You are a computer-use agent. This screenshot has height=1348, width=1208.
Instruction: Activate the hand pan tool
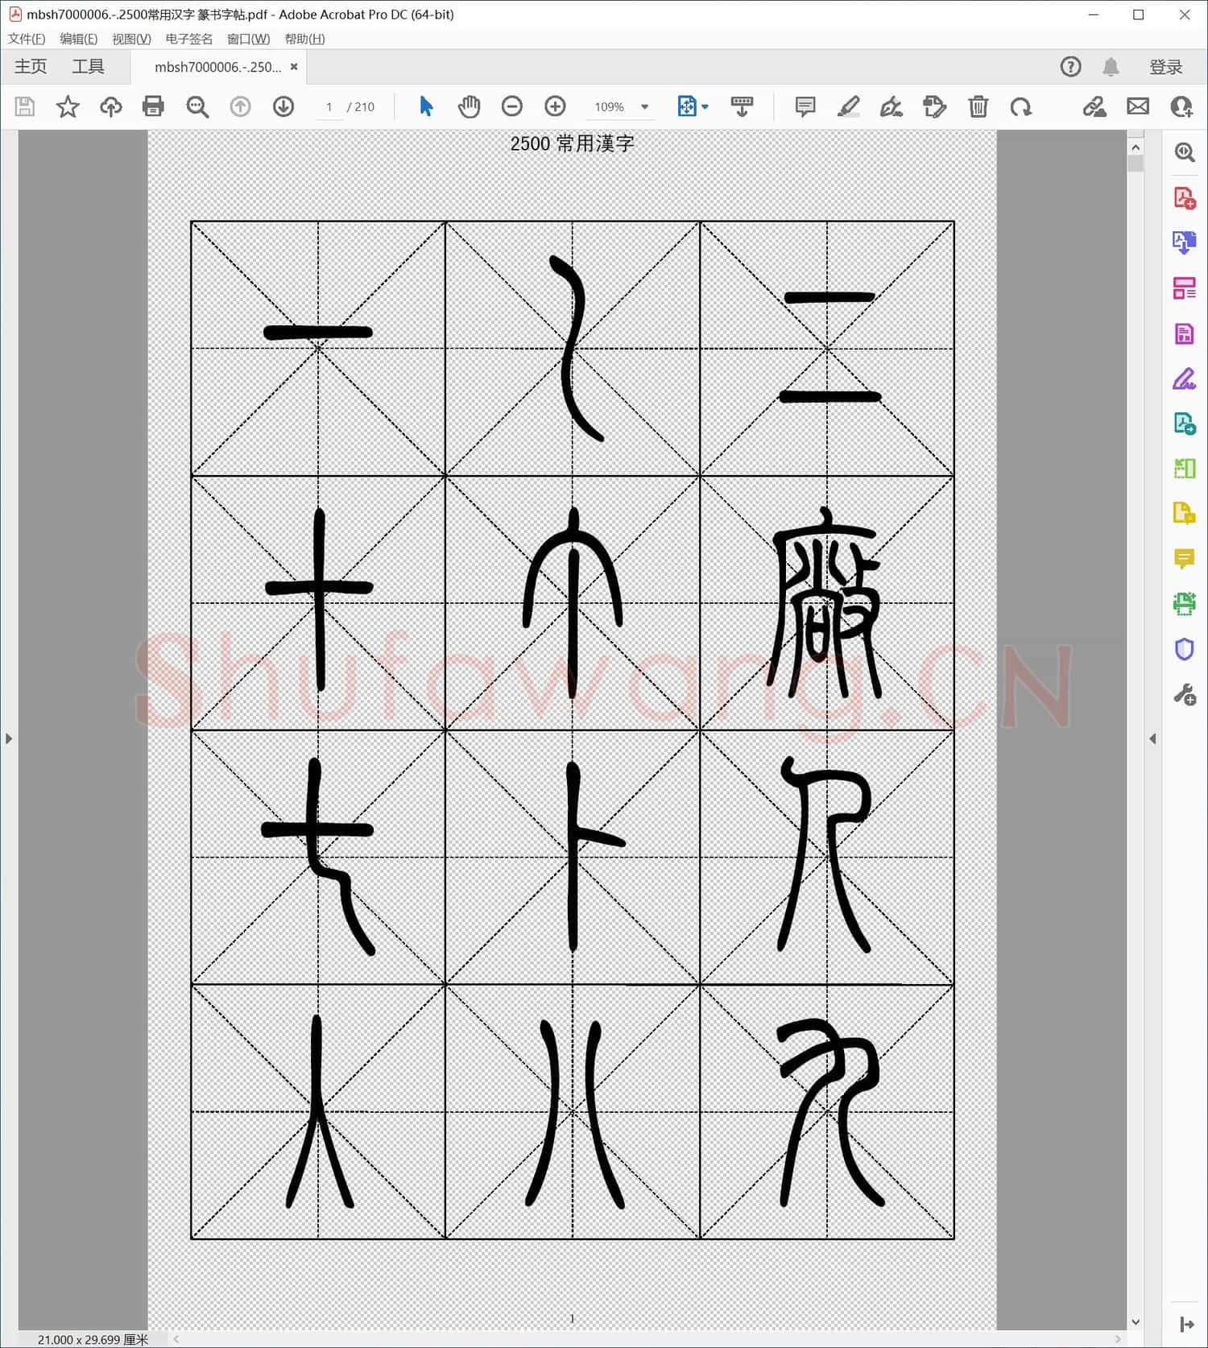(469, 106)
